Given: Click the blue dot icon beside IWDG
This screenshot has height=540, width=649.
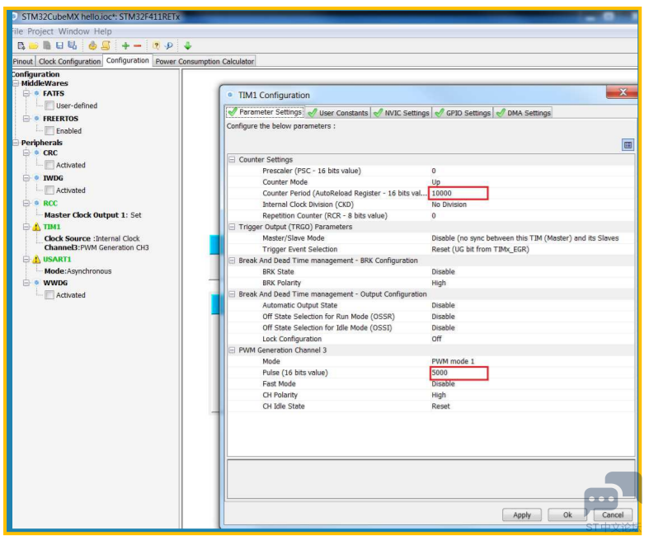Looking at the screenshot, I should [36, 178].
